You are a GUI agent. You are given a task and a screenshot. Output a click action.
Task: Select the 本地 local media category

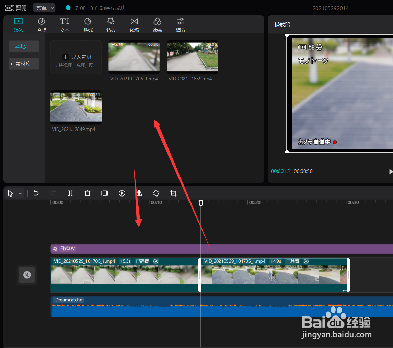[24, 46]
